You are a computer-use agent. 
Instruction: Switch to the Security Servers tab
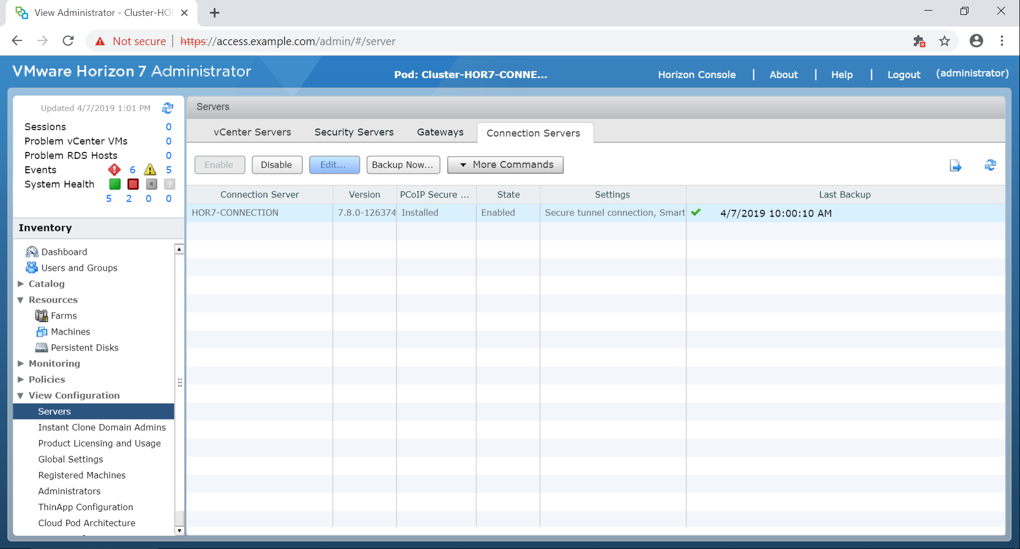354,132
